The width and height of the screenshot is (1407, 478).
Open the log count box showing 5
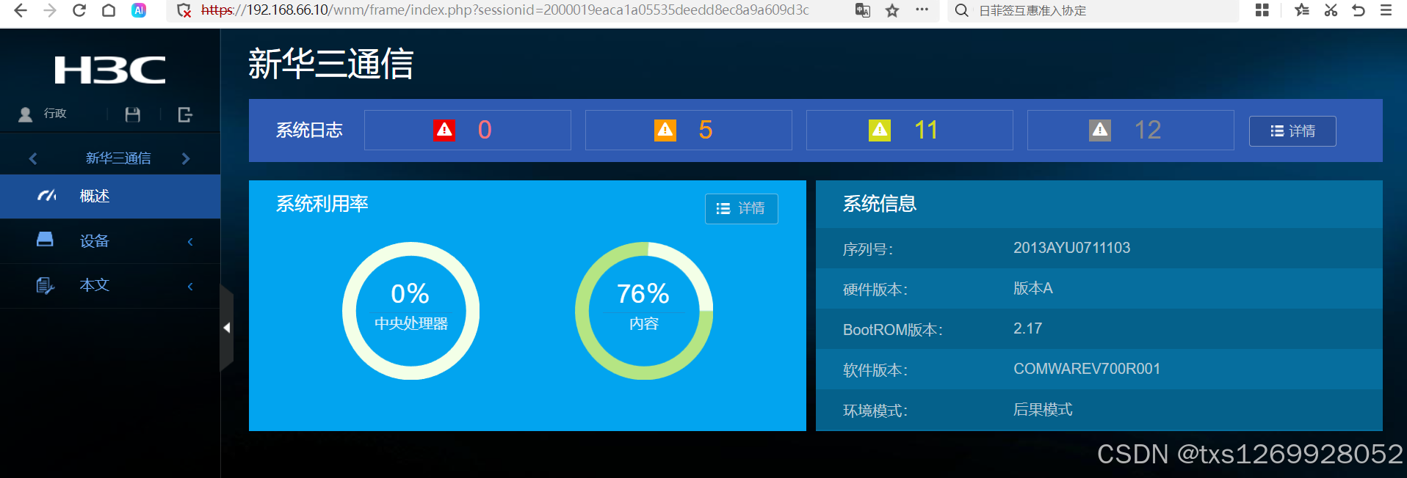689,130
